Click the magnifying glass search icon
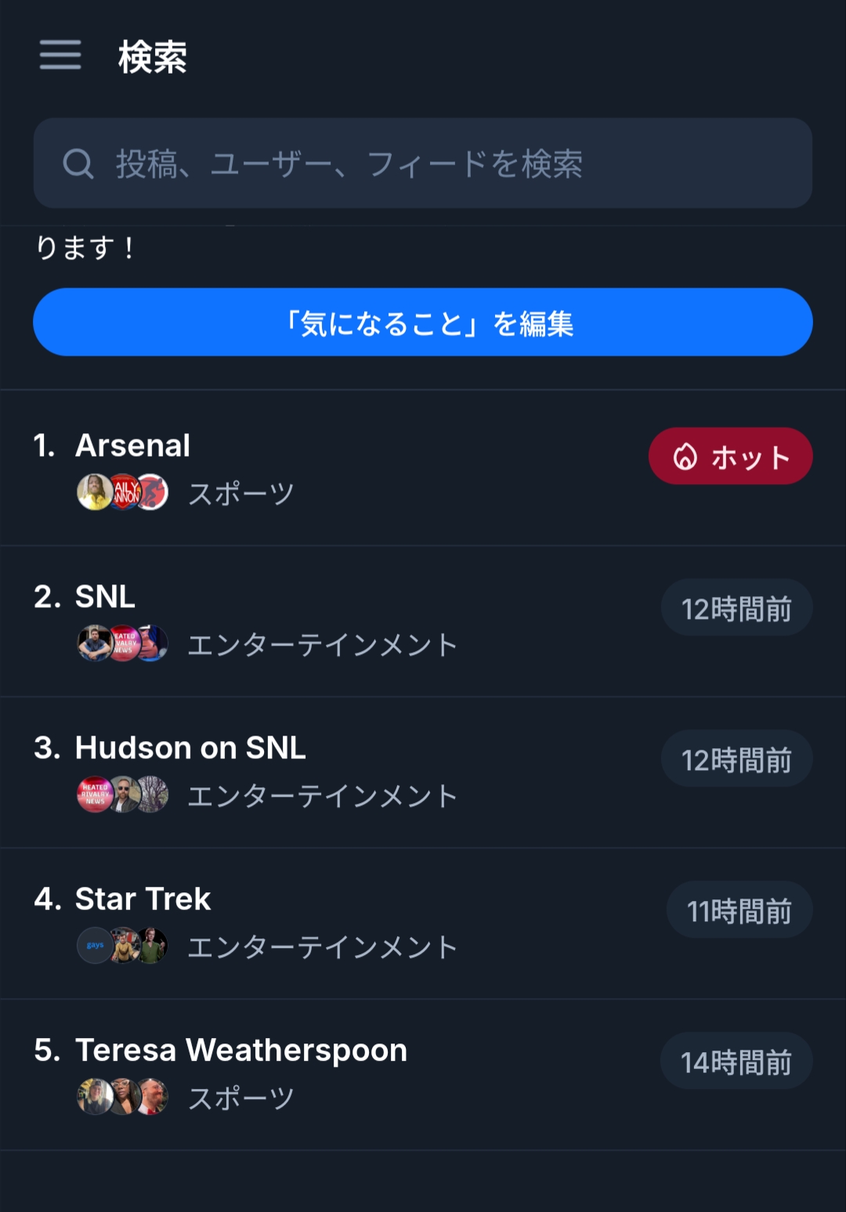The image size is (846, 1212). [x=78, y=164]
